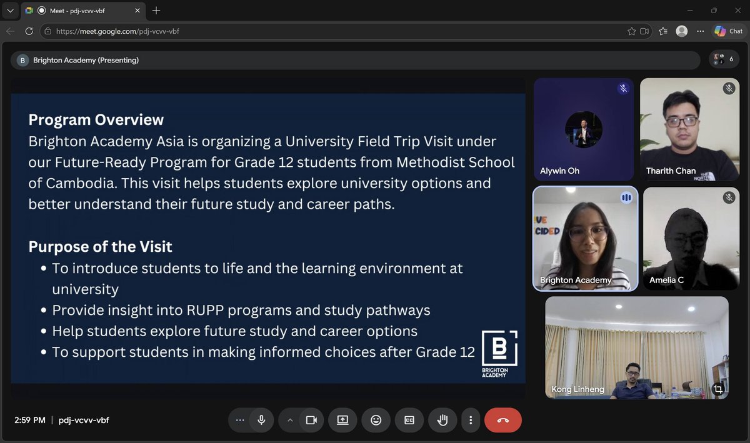
Task: Toggle the camera in the Meet controls
Action: pyautogui.click(x=311, y=420)
